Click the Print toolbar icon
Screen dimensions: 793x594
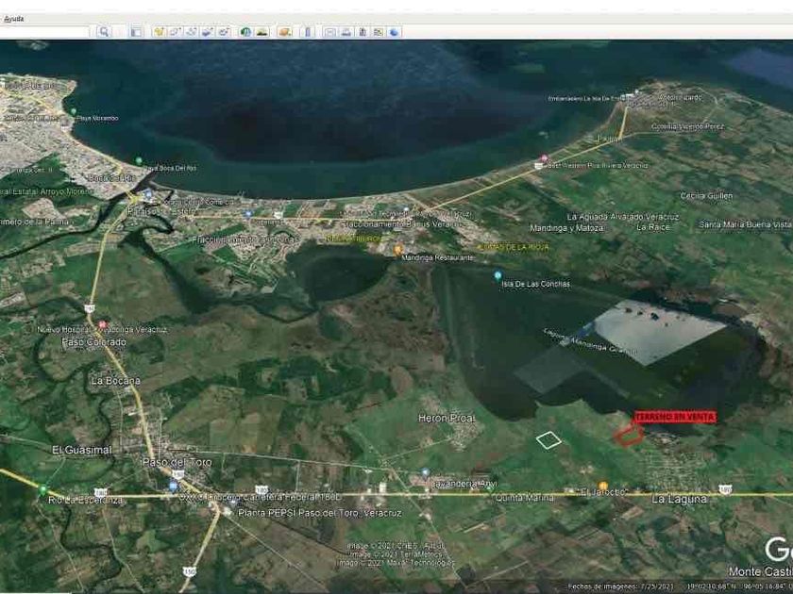[346, 32]
